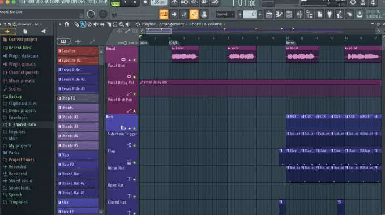This screenshot has height=215, width=385.
Task: Select the Chop FX pattern in picker
Action: pos(78,98)
